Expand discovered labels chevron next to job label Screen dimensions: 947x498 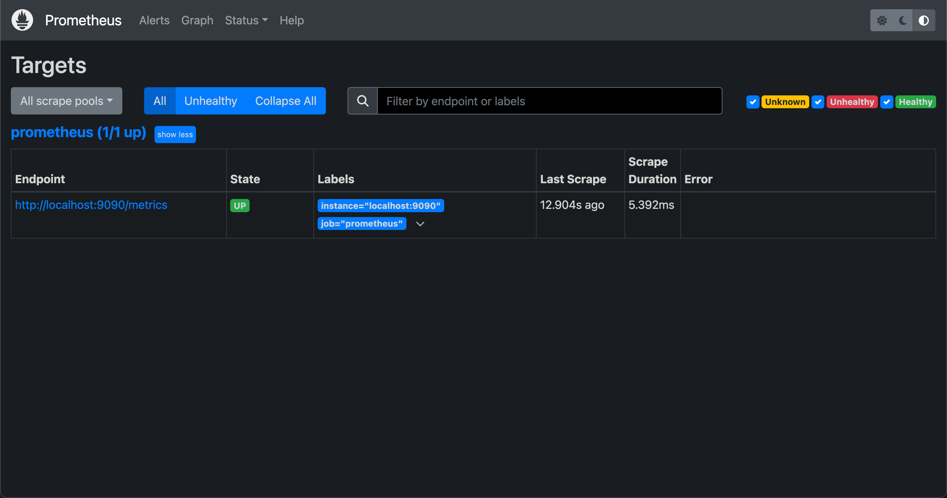pos(420,224)
